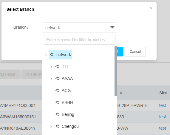Collapse the network tree node
Viewport: 170px width, 135px height.
46,55
